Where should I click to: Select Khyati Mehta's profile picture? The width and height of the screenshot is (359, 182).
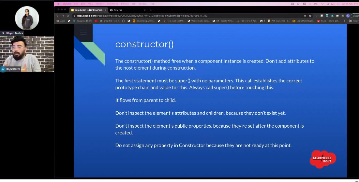(x=27, y=18)
